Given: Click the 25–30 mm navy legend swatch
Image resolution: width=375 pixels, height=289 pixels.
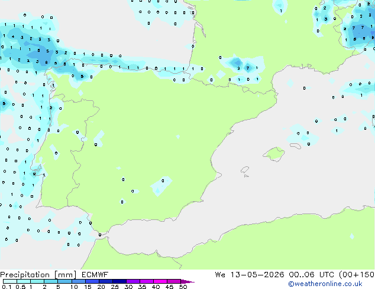Looking at the screenshot, I should [119, 281].
